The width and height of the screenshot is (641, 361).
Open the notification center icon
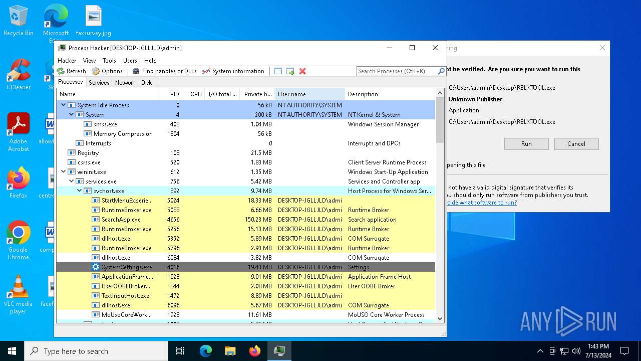[624, 351]
